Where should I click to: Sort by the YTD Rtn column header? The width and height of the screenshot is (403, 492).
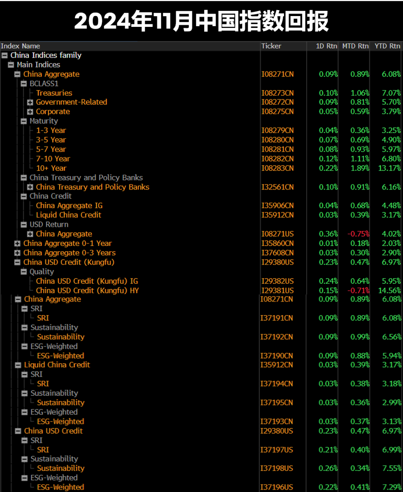pyautogui.click(x=387, y=46)
